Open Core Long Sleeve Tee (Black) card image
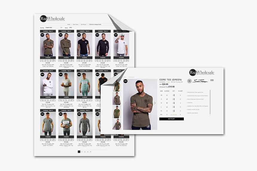Viewport: 257px width, 171px height. point(103,45)
